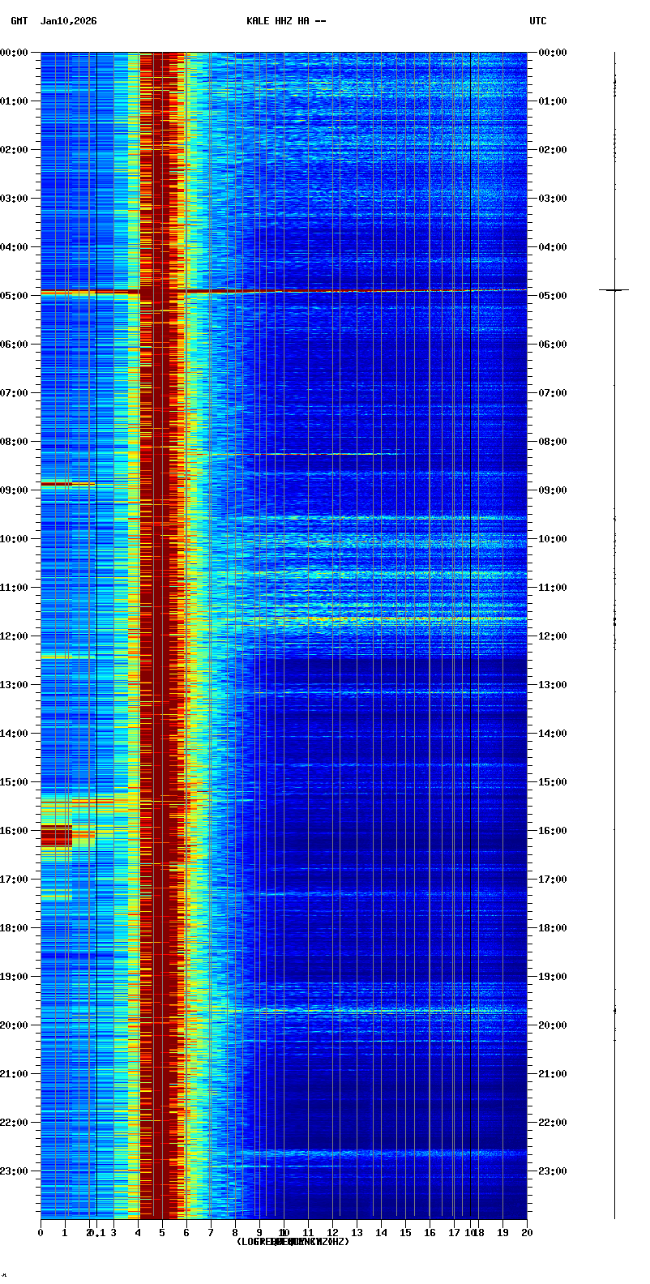650x1284 pixels.
Task: Click the 14 Hz frequency axis label
Action: pos(381,1233)
